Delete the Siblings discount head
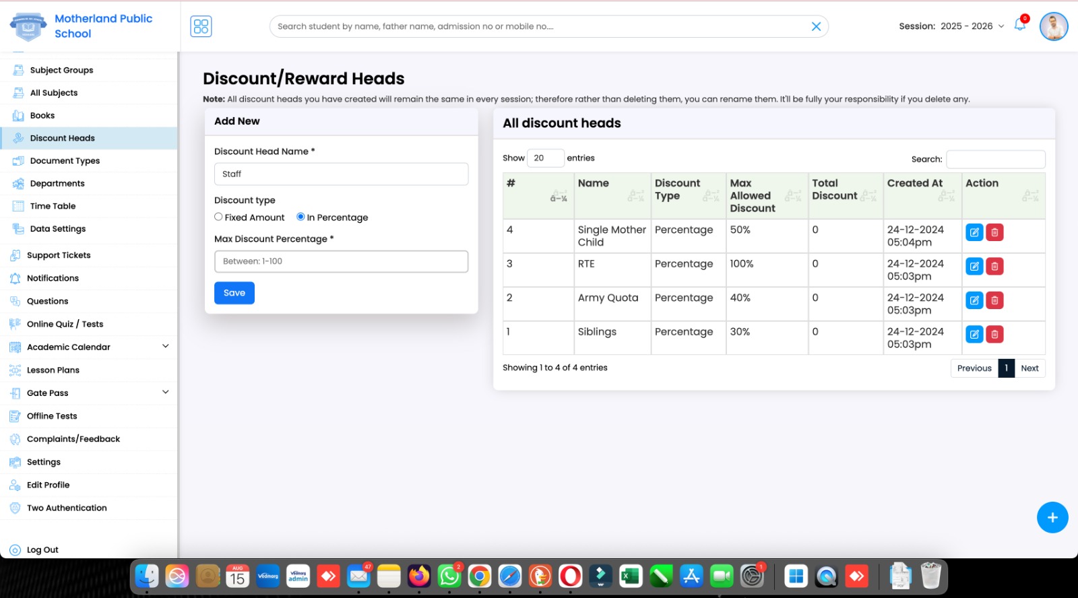This screenshot has width=1078, height=598. point(994,335)
